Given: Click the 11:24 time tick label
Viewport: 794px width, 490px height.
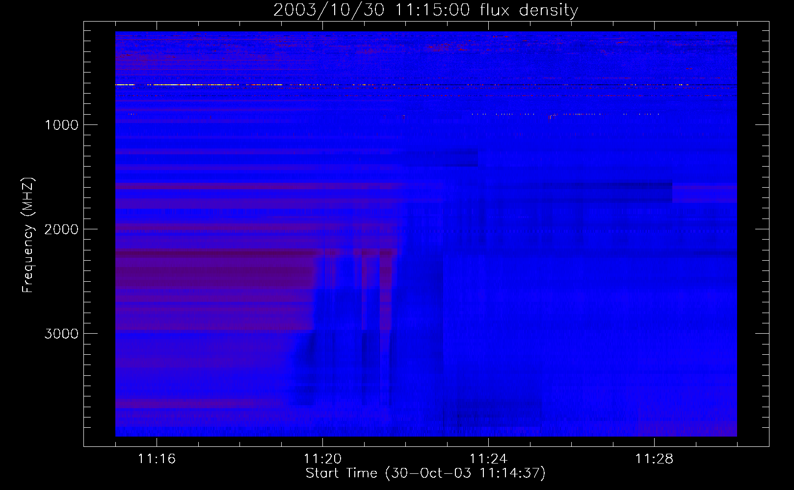Looking at the screenshot, I should 488,459.
